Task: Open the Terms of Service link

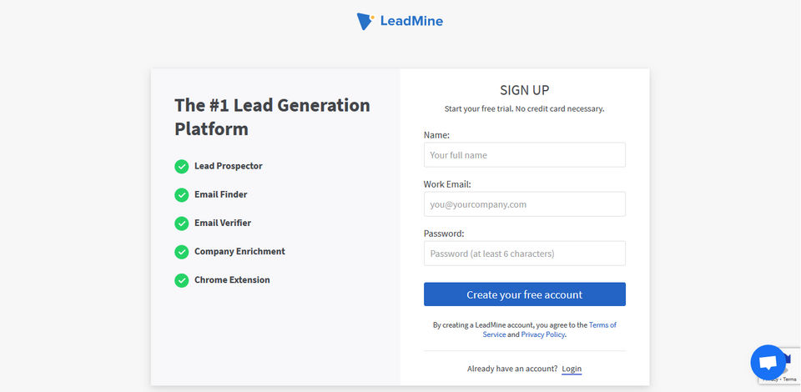Action: pyautogui.click(x=602, y=324)
